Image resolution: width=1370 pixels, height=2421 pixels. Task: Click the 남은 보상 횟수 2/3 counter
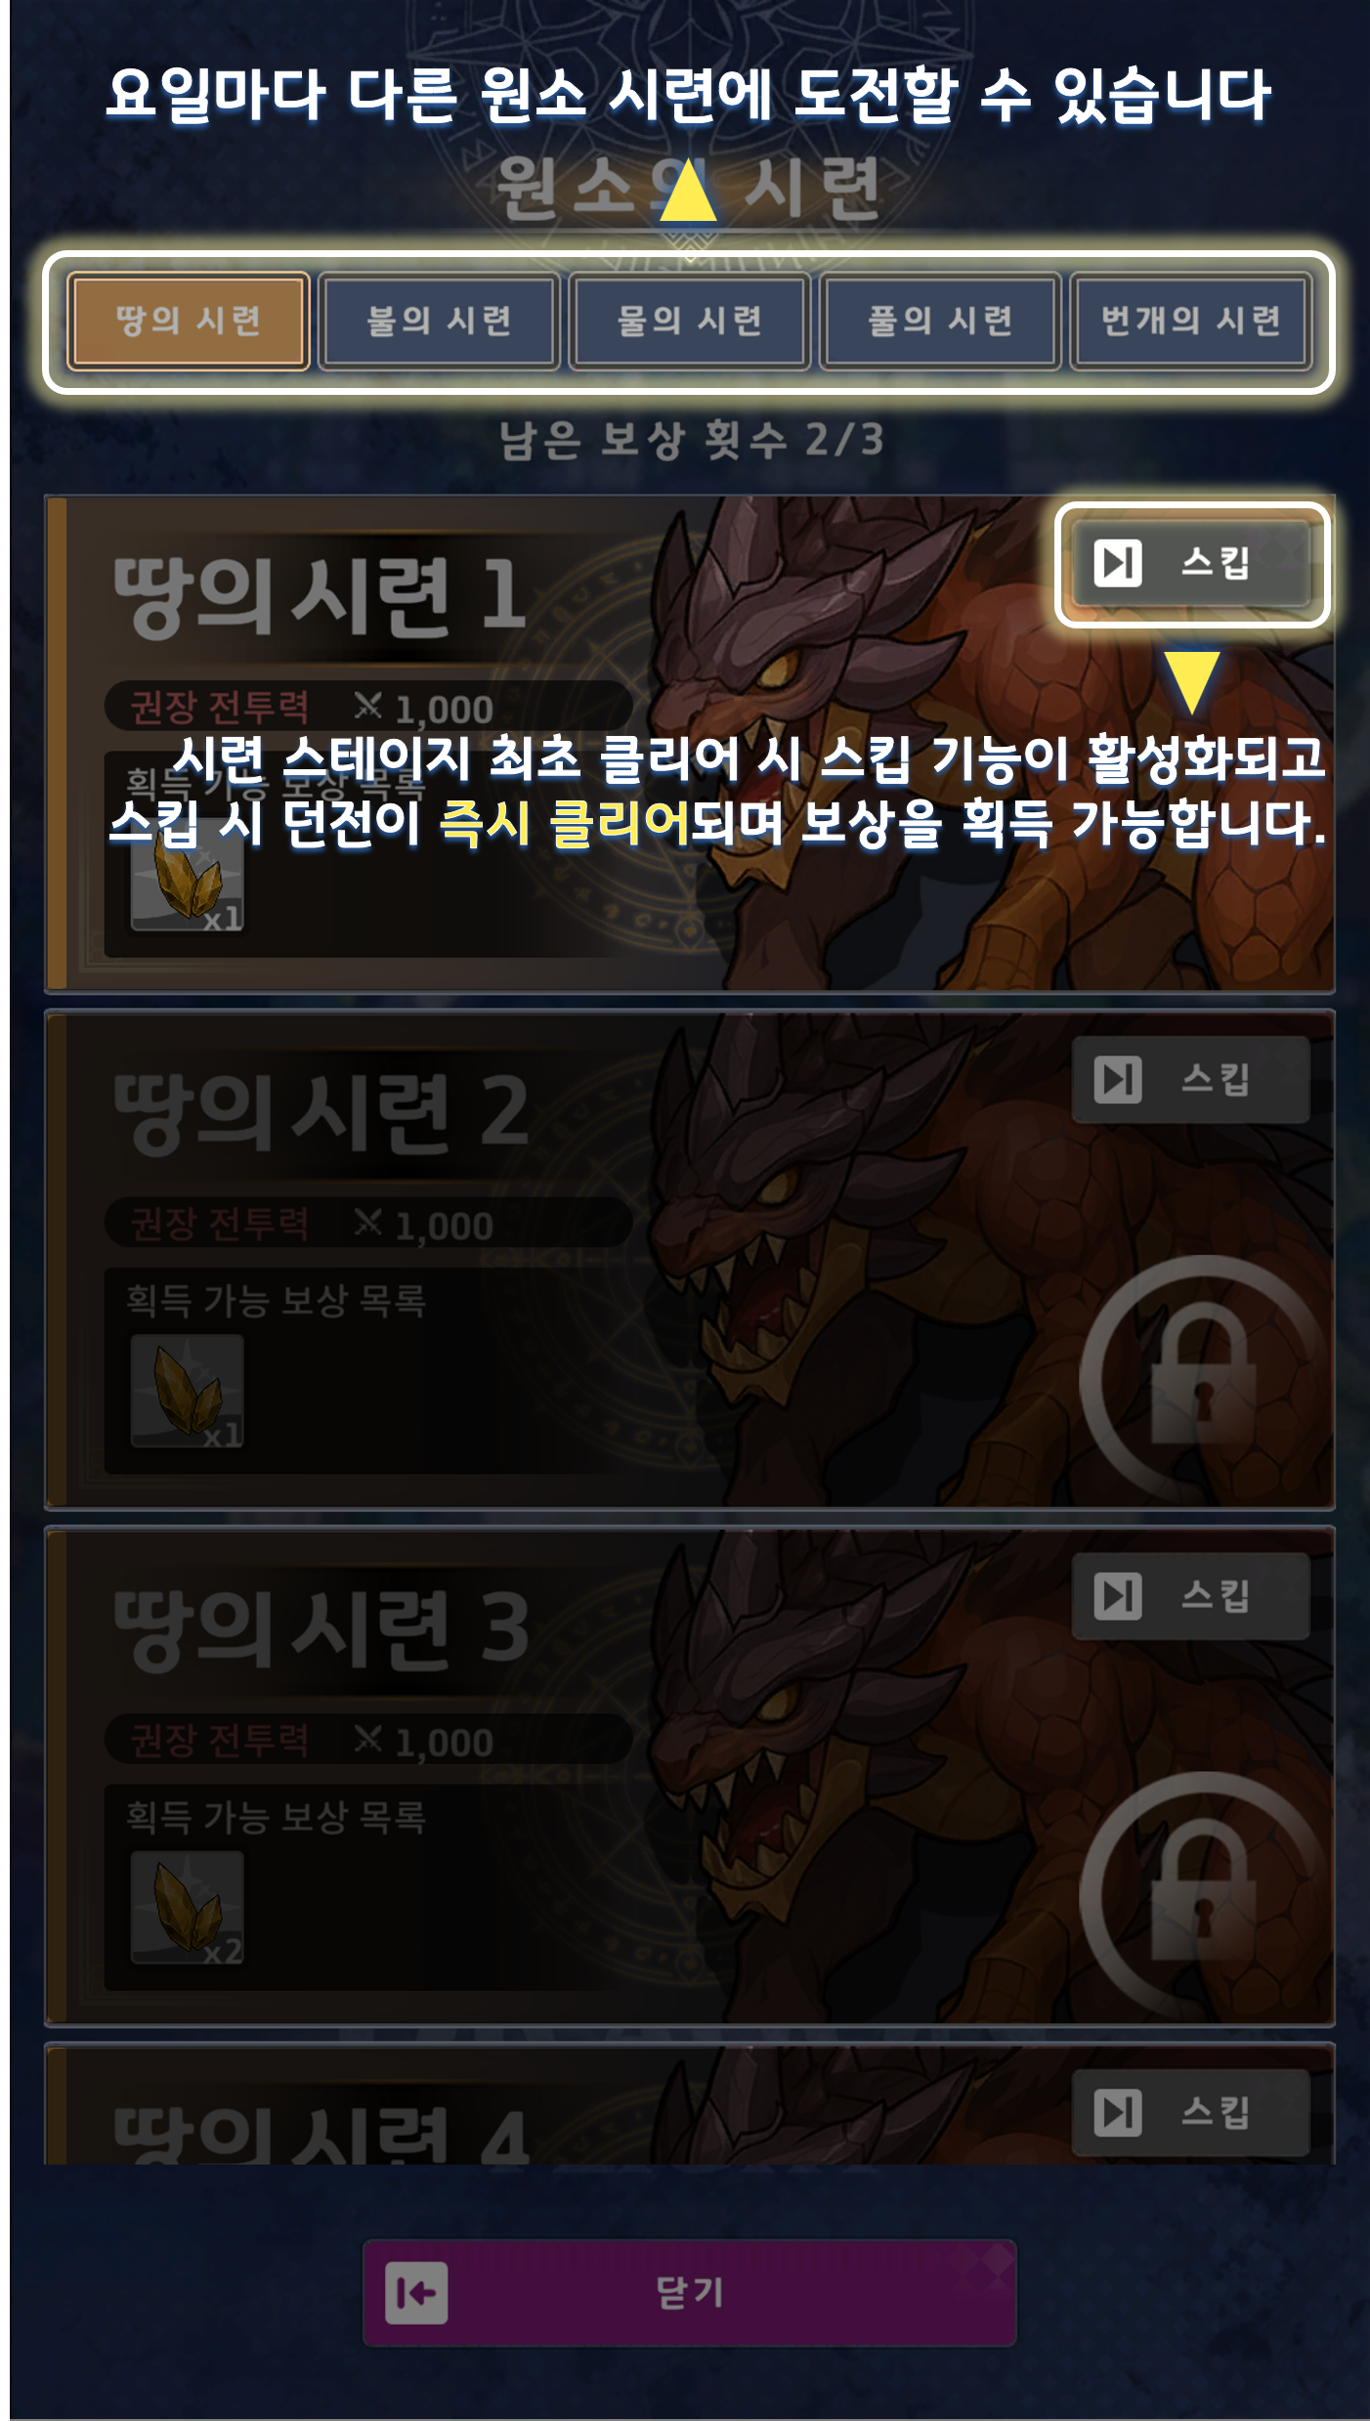click(x=691, y=440)
